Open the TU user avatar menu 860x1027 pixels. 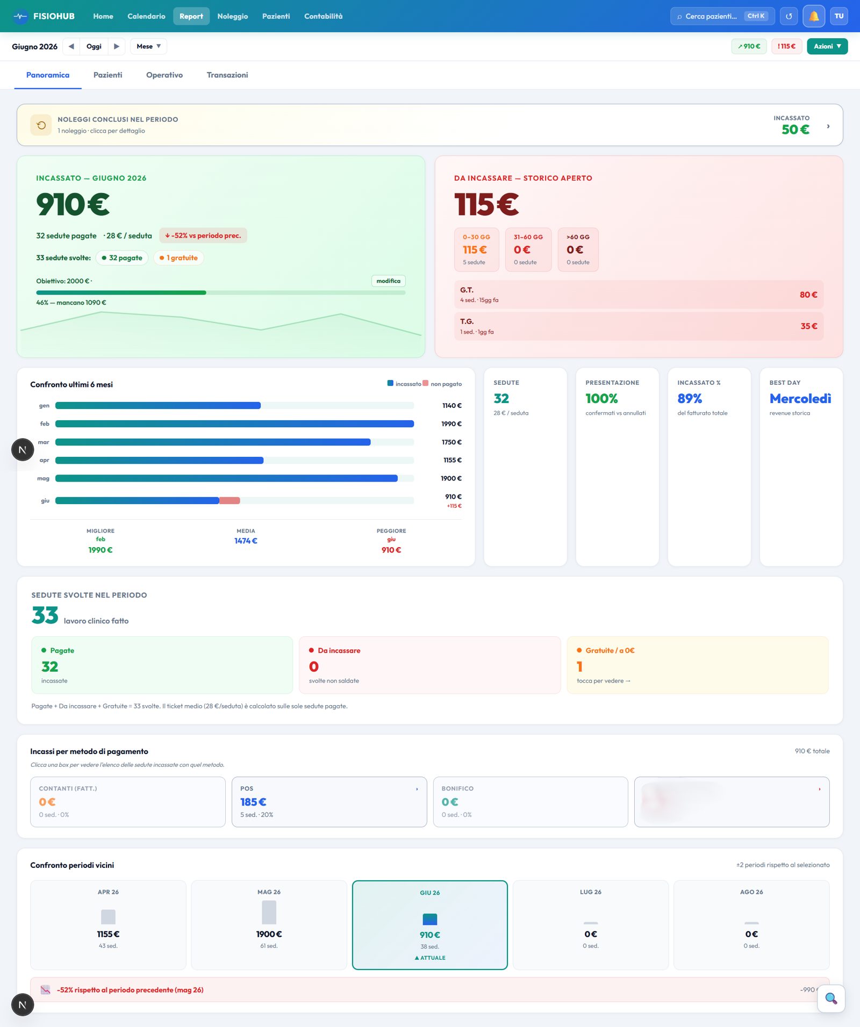[x=839, y=16]
